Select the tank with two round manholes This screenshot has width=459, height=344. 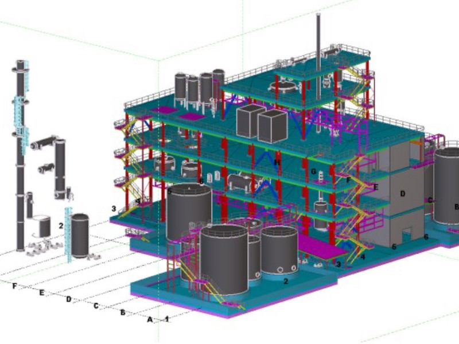(x=279, y=251)
